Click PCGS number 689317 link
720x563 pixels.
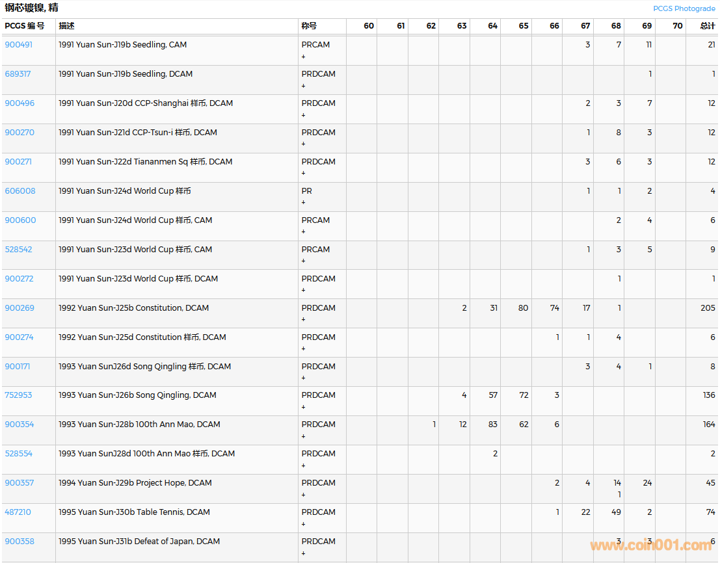[18, 74]
